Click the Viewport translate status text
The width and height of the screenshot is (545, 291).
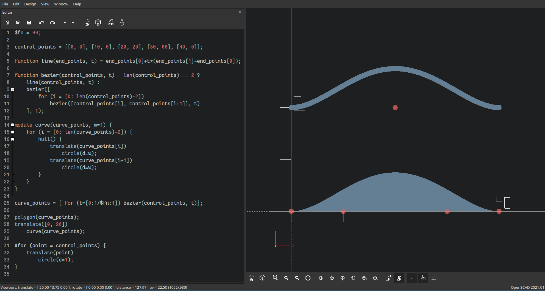[94, 287]
